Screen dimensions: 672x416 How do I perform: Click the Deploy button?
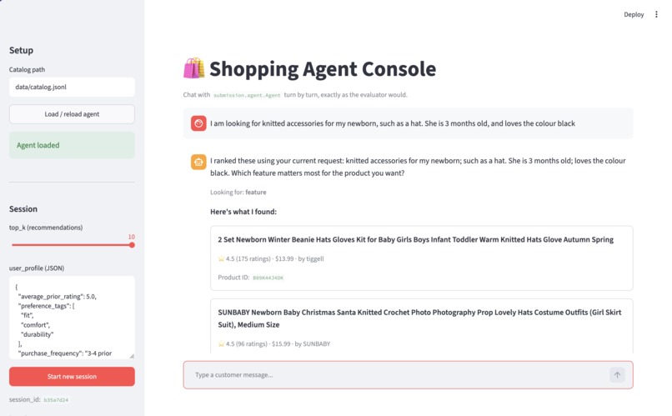click(x=634, y=14)
